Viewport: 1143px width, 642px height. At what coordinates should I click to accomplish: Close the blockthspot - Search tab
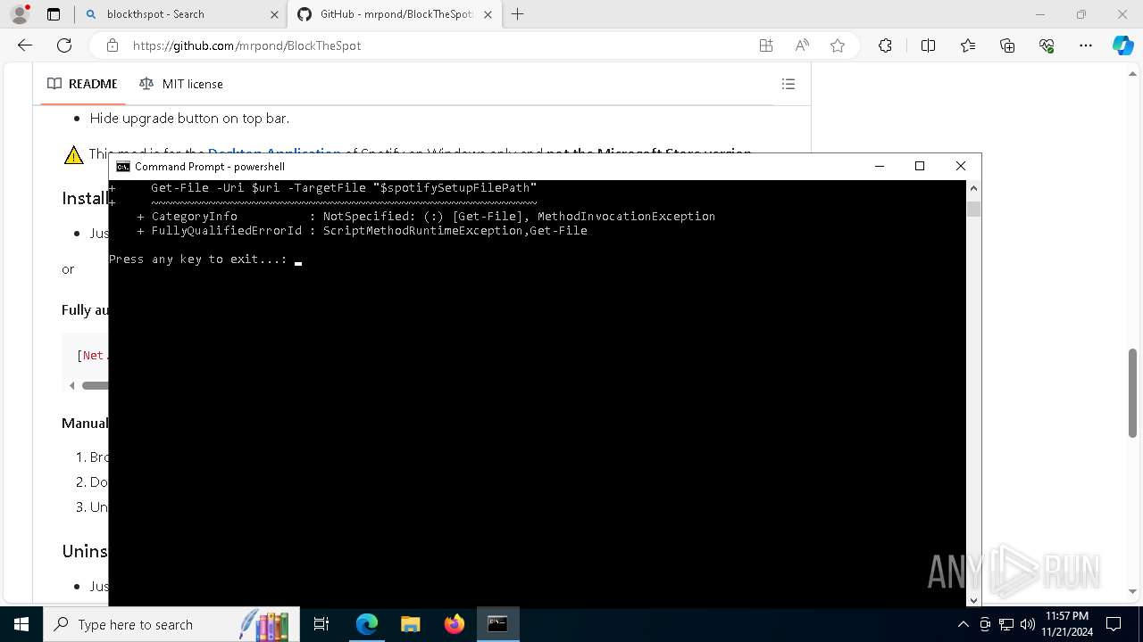(273, 14)
